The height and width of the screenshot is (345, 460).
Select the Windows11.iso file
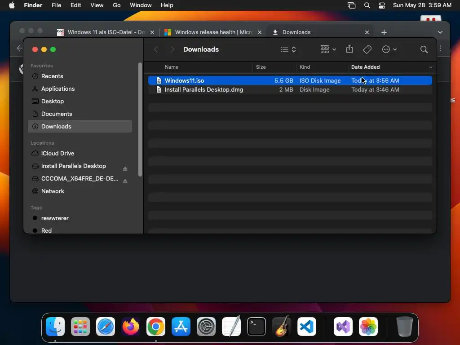coord(290,80)
